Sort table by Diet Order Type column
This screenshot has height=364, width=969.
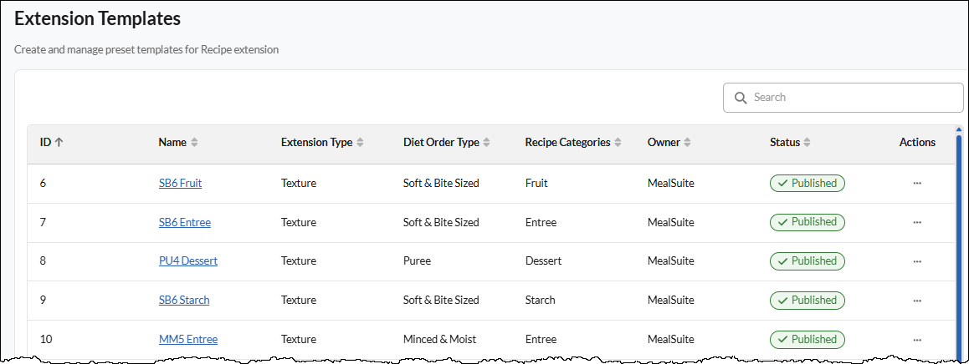click(x=486, y=143)
